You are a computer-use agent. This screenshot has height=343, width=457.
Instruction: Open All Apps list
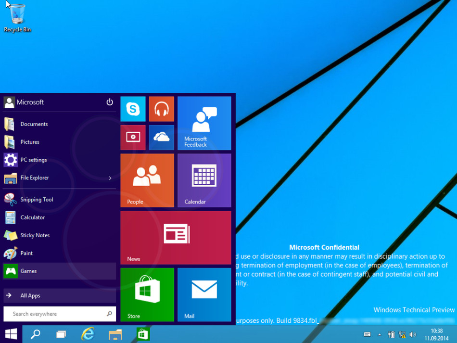31,295
